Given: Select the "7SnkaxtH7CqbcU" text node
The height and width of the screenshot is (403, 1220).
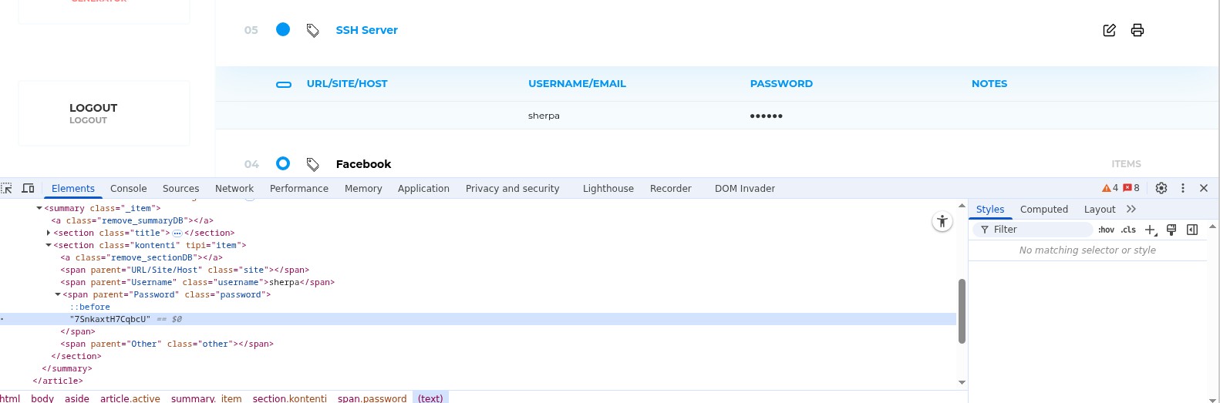Looking at the screenshot, I should (110, 319).
